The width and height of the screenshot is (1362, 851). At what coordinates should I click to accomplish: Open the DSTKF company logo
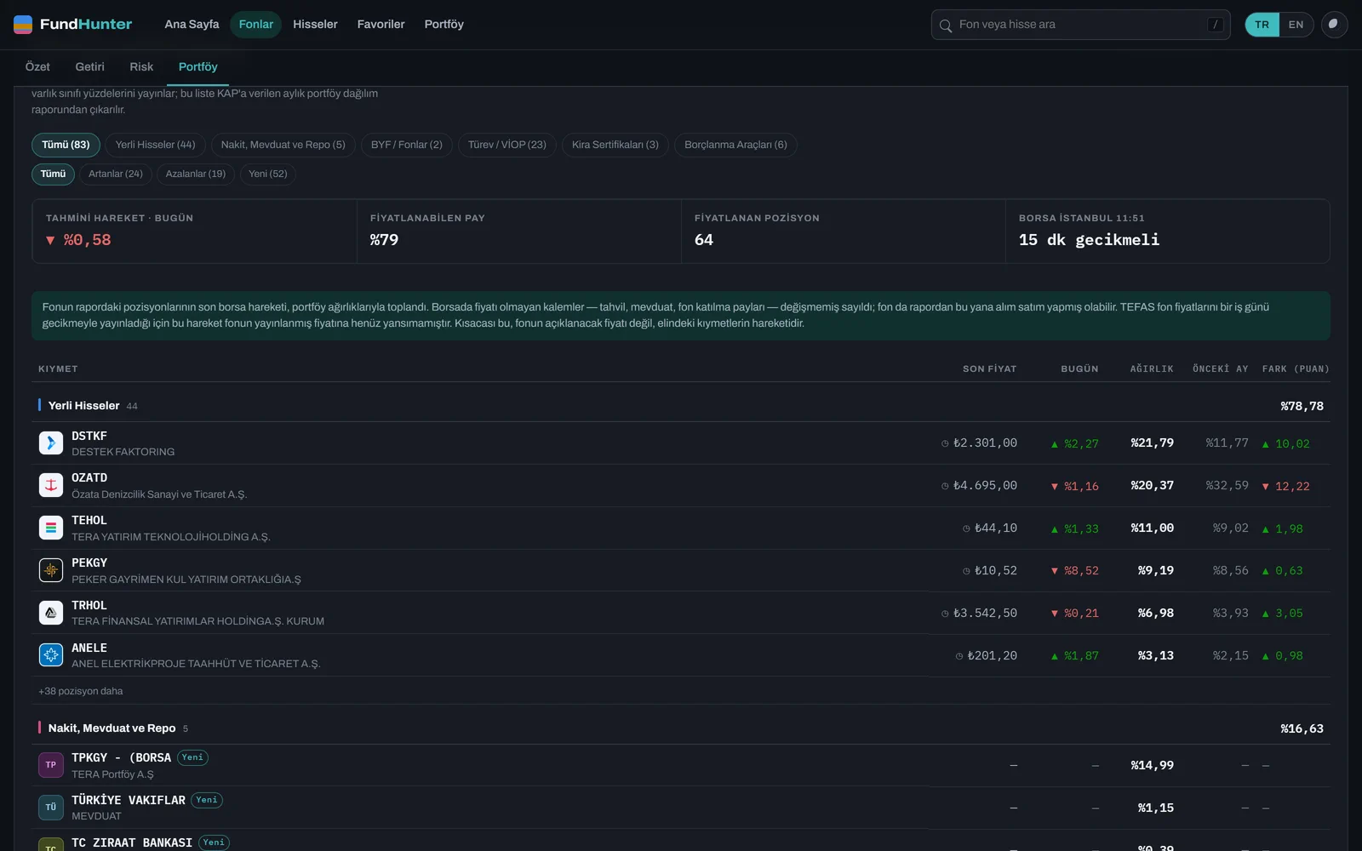point(51,443)
